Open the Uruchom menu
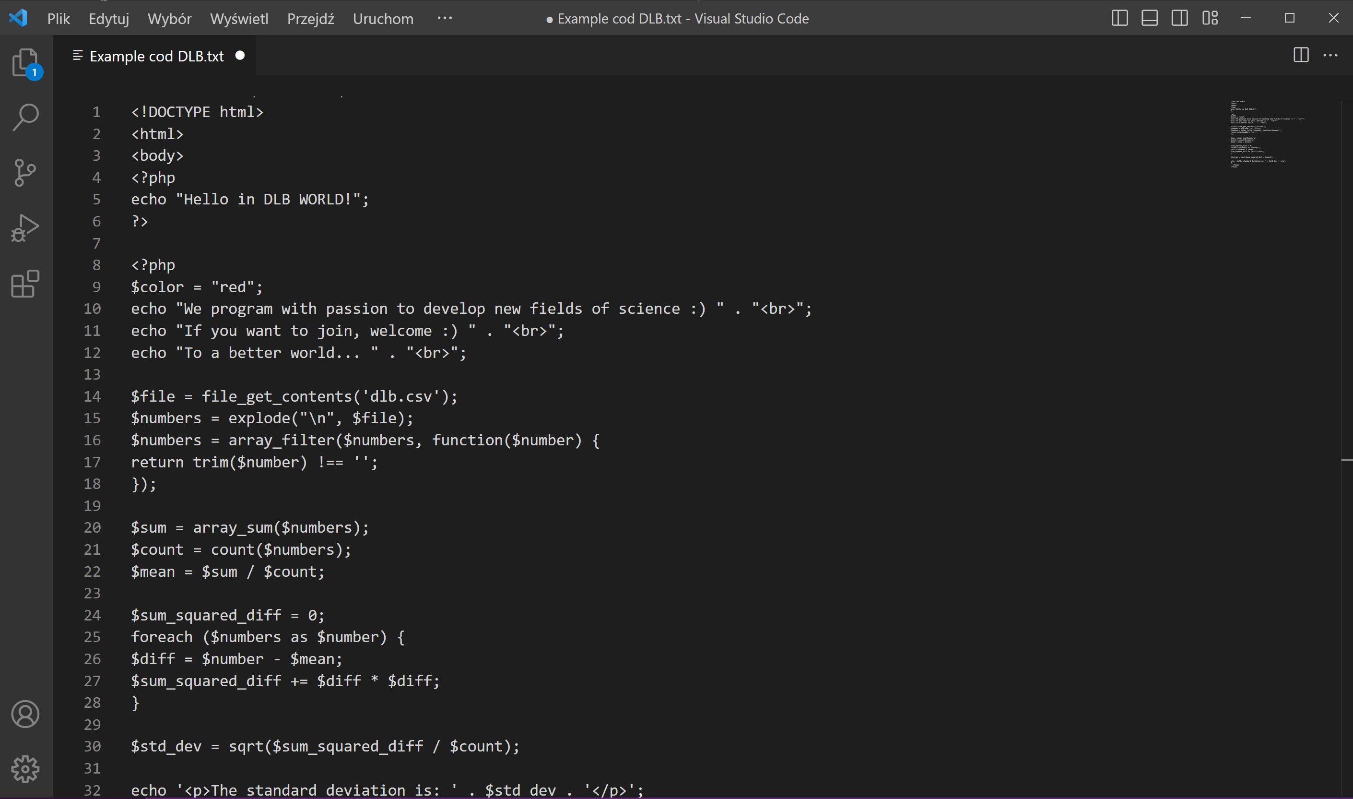This screenshot has width=1353, height=799. tap(383, 19)
